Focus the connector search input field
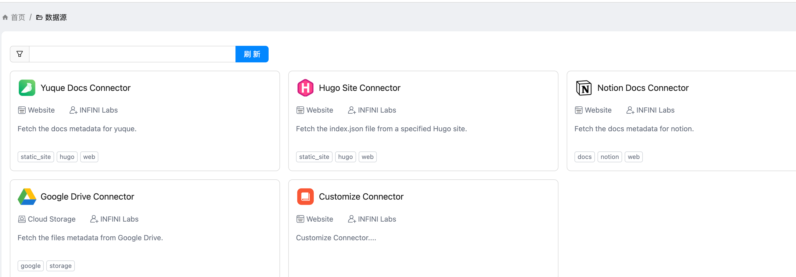Image resolution: width=796 pixels, height=277 pixels. pyautogui.click(x=132, y=54)
